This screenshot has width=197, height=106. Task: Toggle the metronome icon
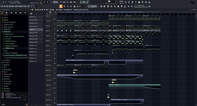click(x=61, y=2)
